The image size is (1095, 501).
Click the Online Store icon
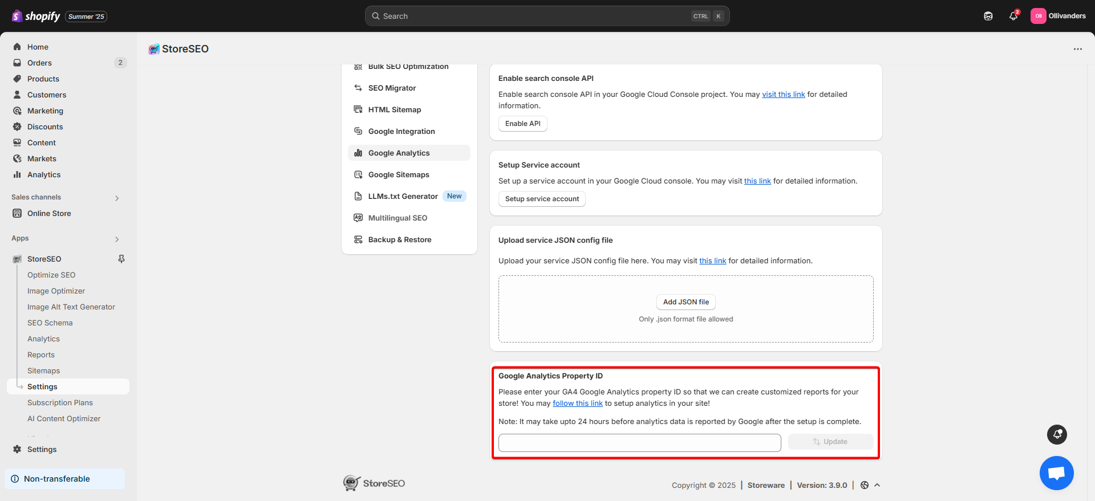click(17, 213)
